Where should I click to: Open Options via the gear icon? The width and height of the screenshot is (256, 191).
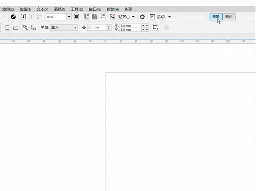pyautogui.click(x=142, y=17)
